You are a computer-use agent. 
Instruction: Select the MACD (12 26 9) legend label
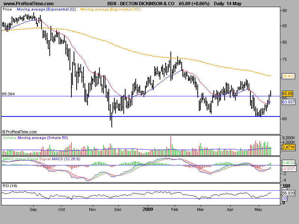(66, 159)
